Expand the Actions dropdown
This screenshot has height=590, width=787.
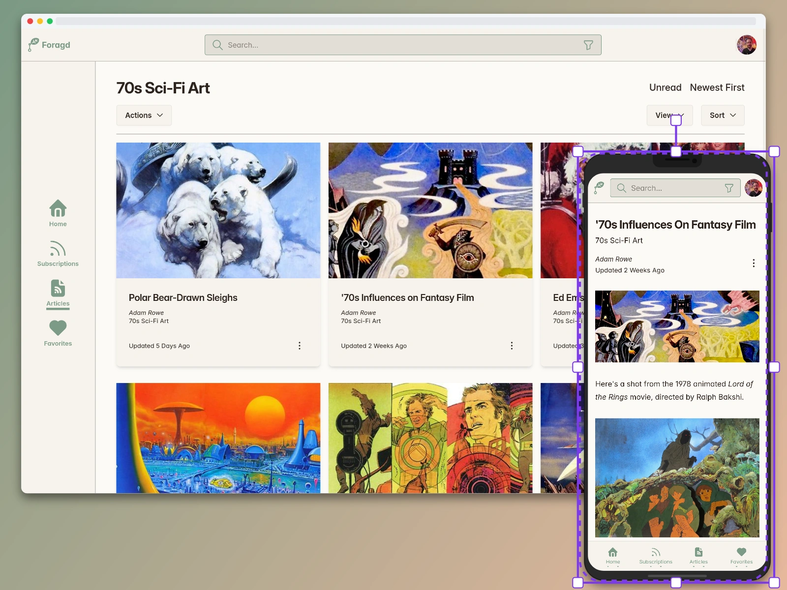(x=144, y=115)
